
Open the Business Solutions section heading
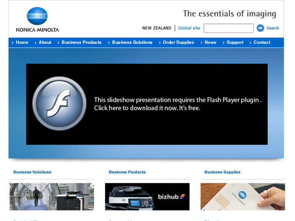(32, 172)
